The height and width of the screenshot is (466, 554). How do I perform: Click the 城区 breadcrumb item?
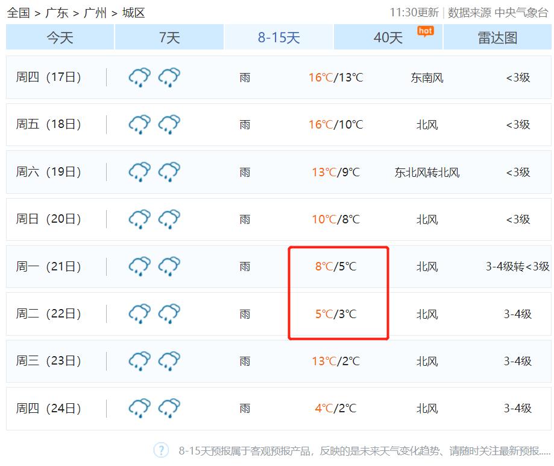click(133, 13)
